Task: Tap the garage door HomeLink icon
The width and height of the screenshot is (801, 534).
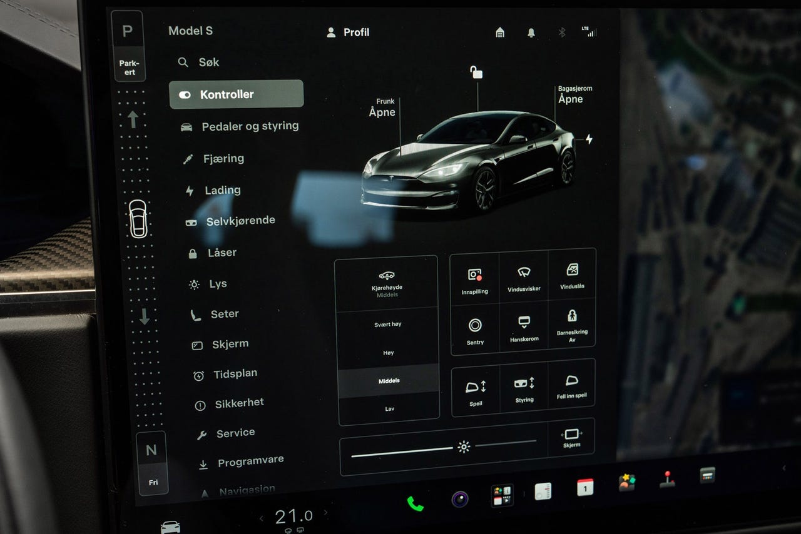Action: pyautogui.click(x=500, y=33)
